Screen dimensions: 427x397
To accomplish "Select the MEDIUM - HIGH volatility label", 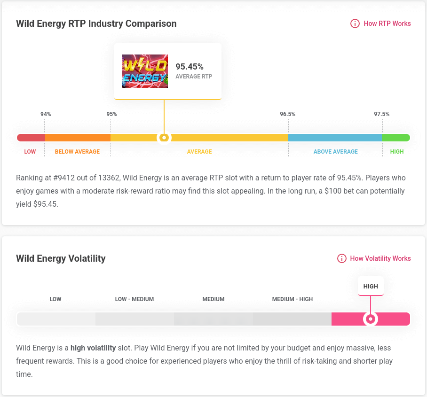I will tap(293, 299).
